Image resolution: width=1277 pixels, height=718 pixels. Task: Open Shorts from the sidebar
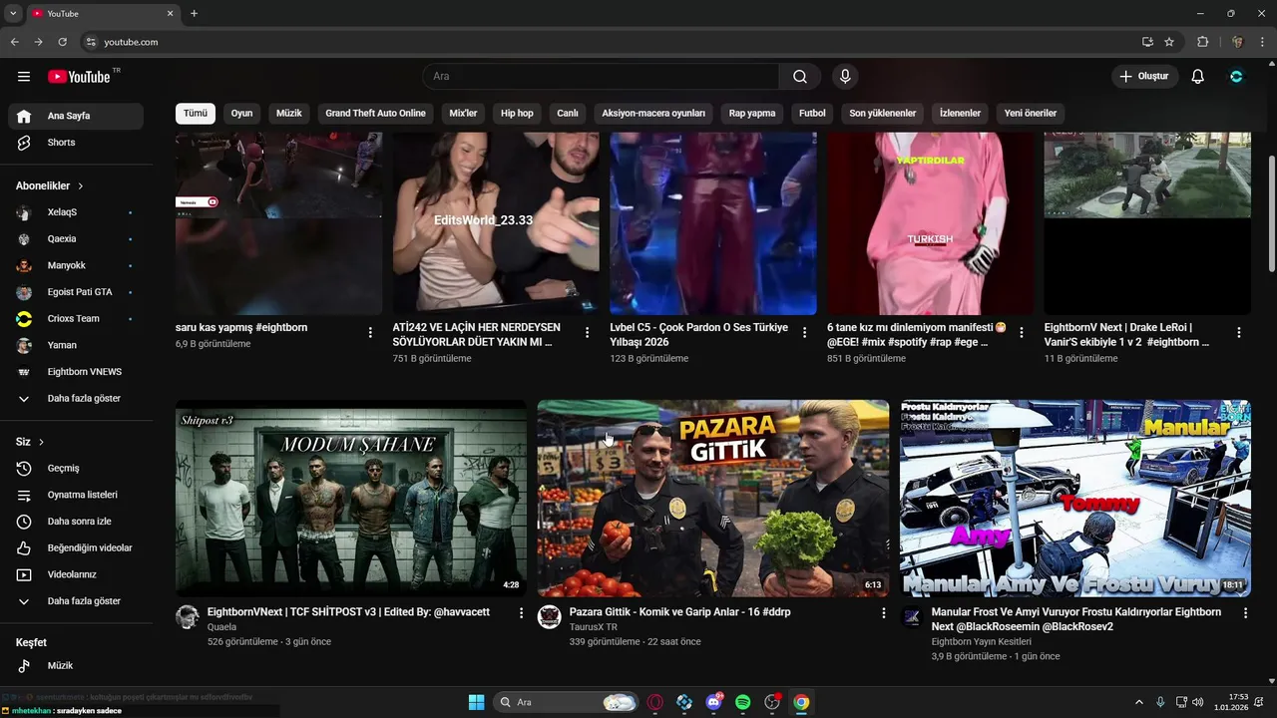[x=76, y=143]
